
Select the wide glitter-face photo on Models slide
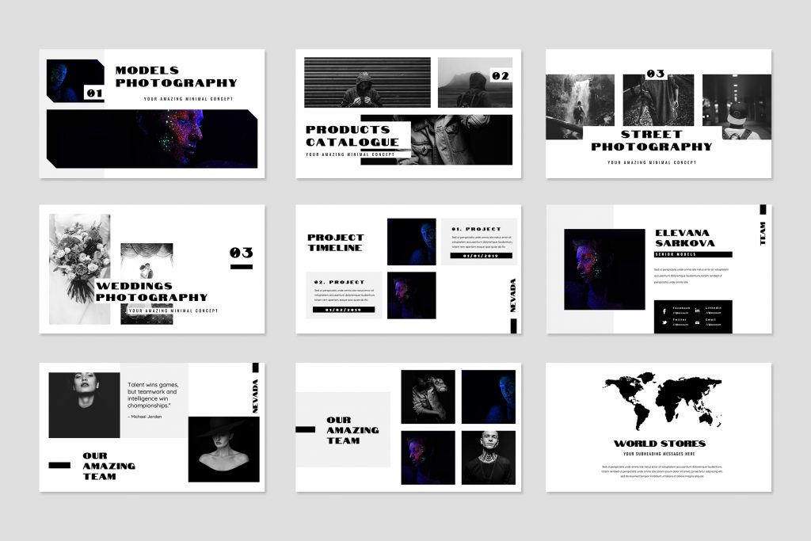(x=152, y=139)
